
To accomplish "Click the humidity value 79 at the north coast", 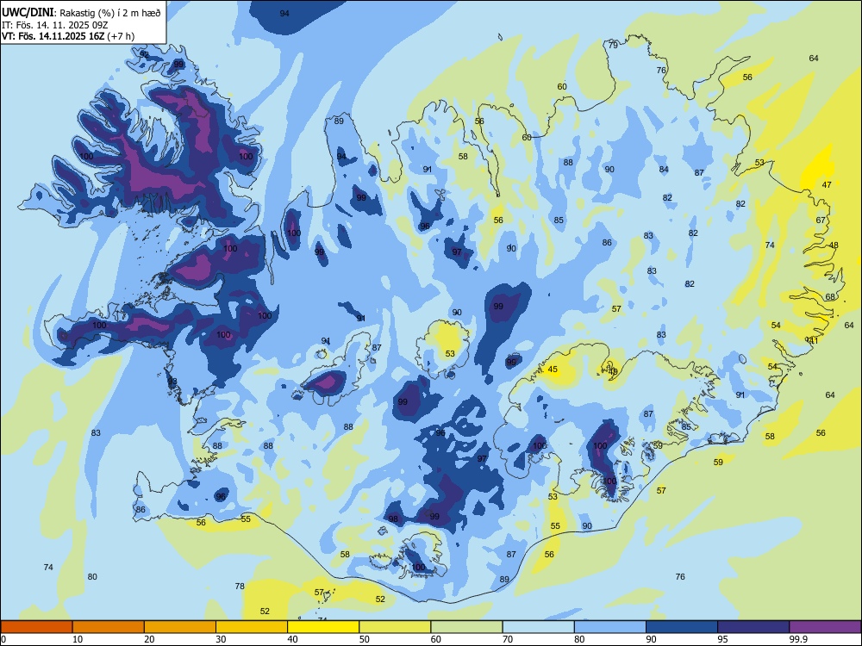I will 613,45.
